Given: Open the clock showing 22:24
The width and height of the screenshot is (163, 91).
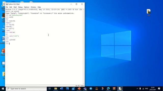Looking at the screenshot, I should 153,89.
